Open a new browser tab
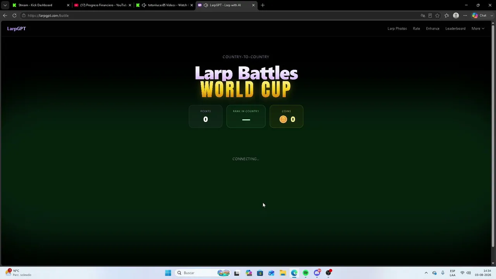Viewport: 496px width, 279px height. tap(263, 5)
